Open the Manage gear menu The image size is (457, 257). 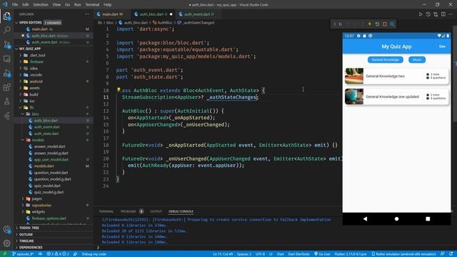(6, 243)
